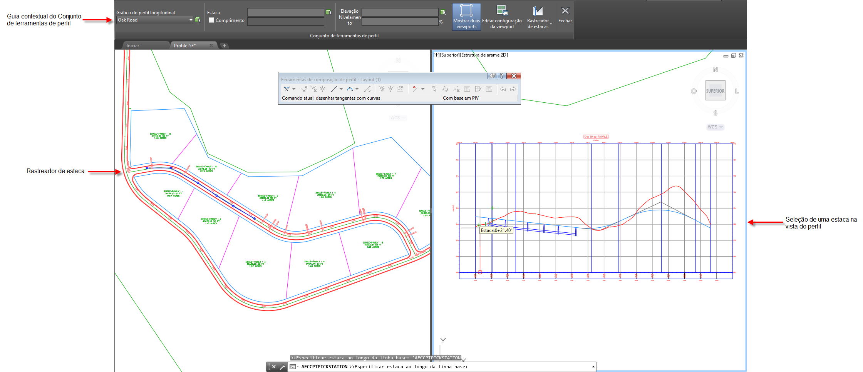Click the Elevação input field
Image resolution: width=863 pixels, height=372 pixels.
pos(400,12)
